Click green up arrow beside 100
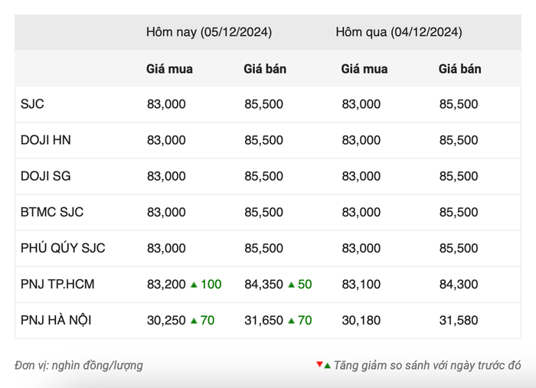536x388 pixels. click(194, 285)
